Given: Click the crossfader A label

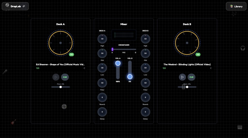Looking at the screenshot, I should [x=112, y=52].
